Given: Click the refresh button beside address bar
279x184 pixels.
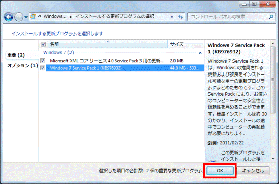Looking at the screenshot, I should tap(181, 17).
